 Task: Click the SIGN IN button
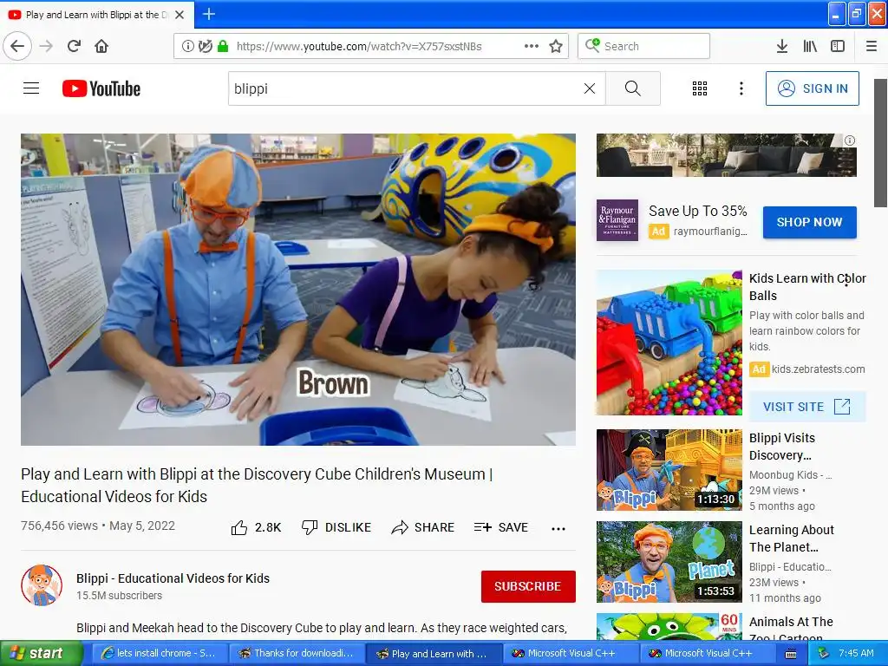[x=812, y=88]
